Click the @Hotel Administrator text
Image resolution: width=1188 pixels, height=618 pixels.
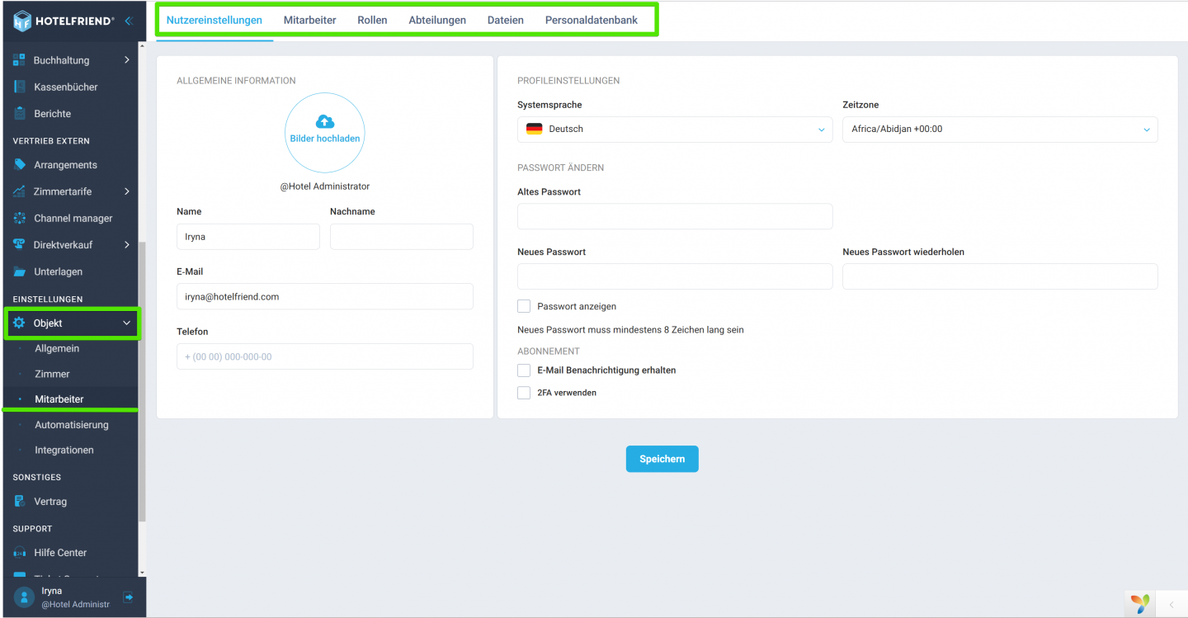(325, 186)
